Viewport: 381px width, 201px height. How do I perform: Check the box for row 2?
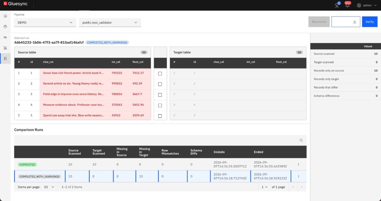tap(160, 84)
